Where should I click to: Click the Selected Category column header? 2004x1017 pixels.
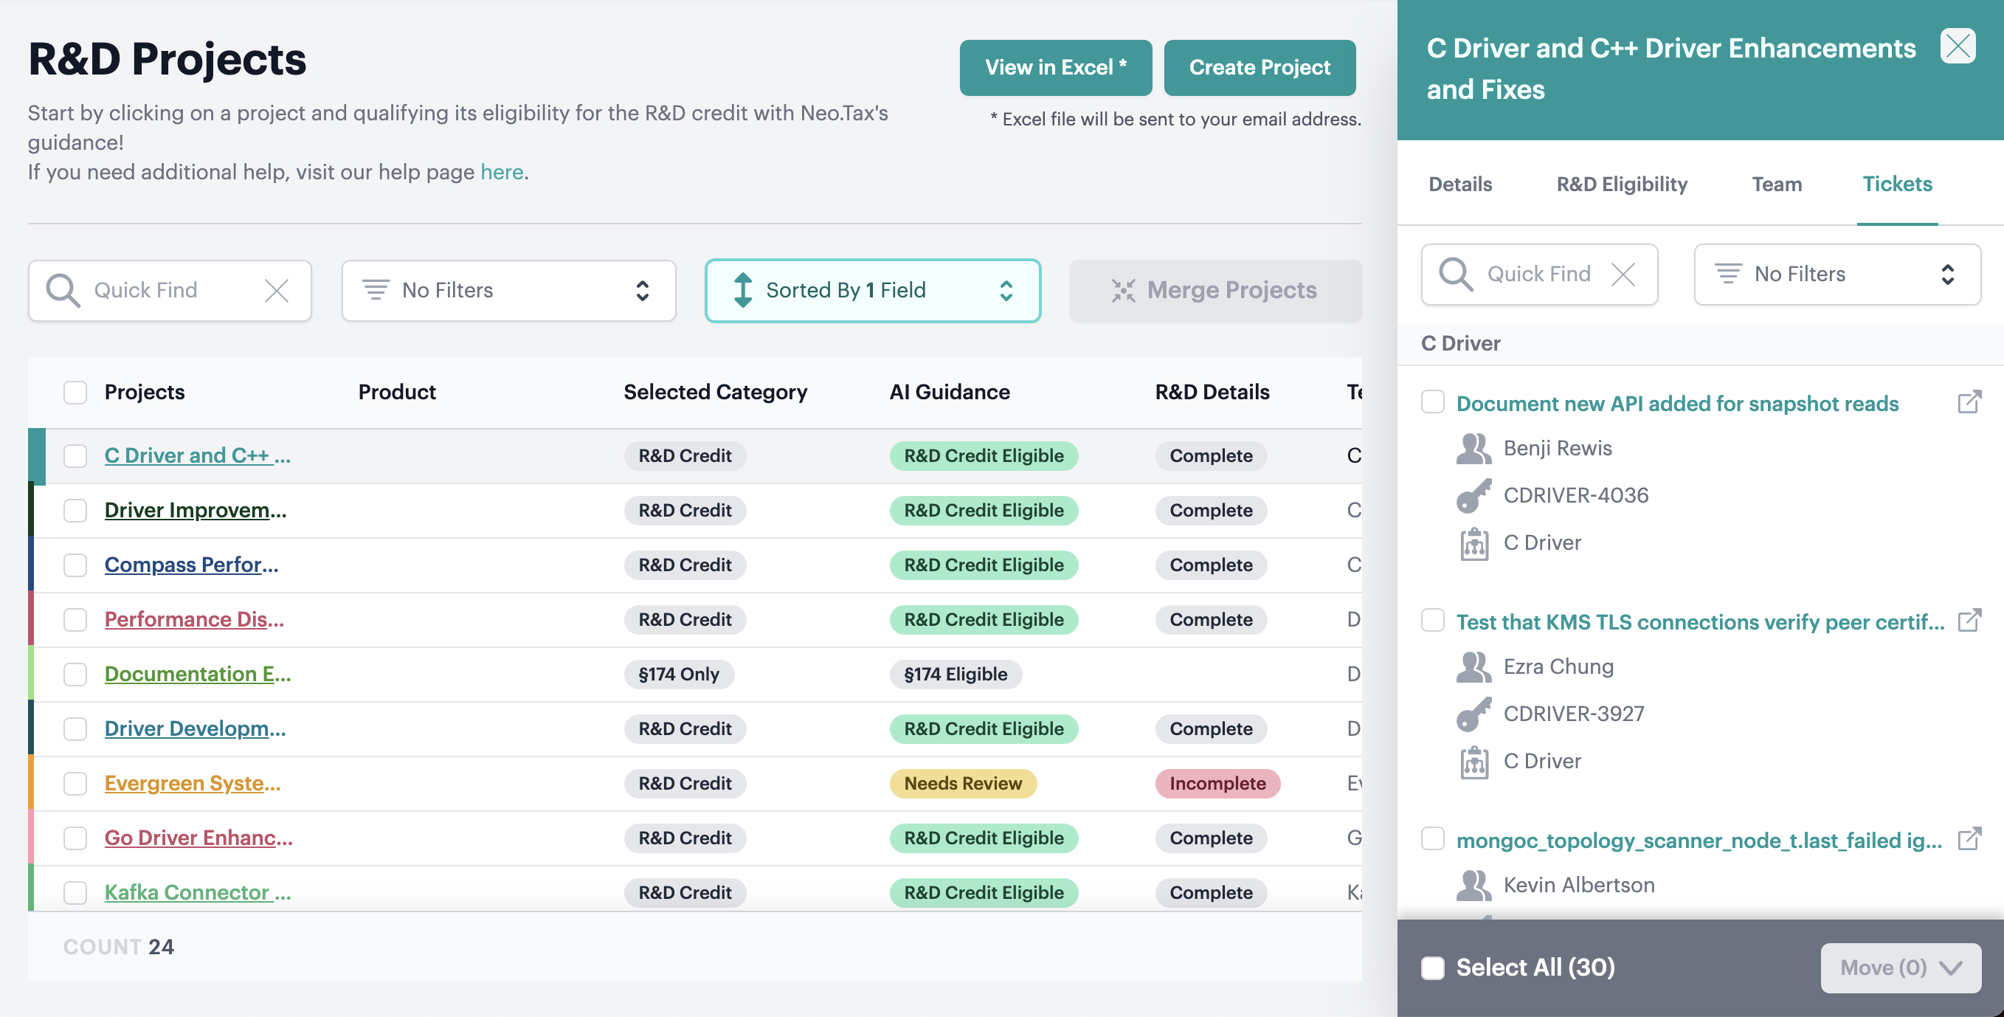click(715, 392)
